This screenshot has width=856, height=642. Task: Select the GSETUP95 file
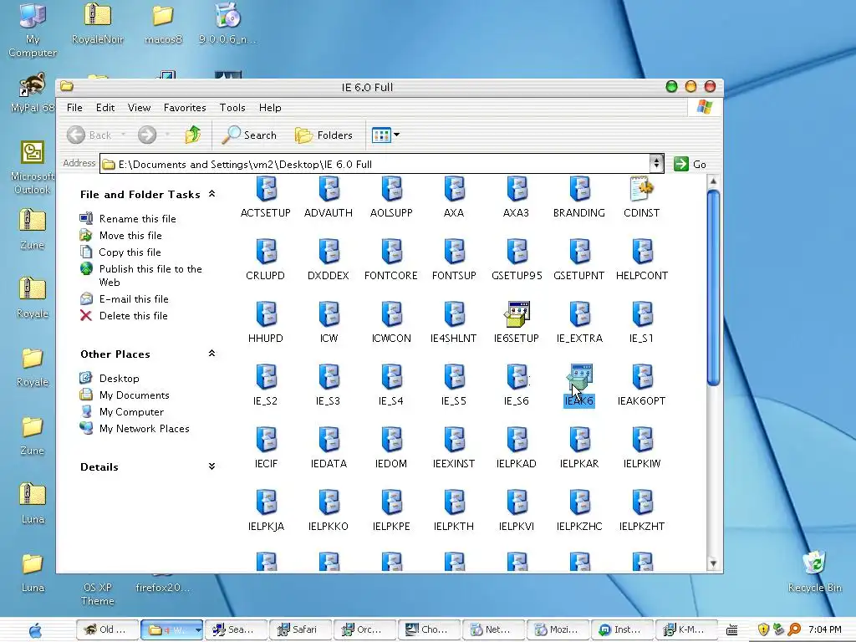click(517, 260)
